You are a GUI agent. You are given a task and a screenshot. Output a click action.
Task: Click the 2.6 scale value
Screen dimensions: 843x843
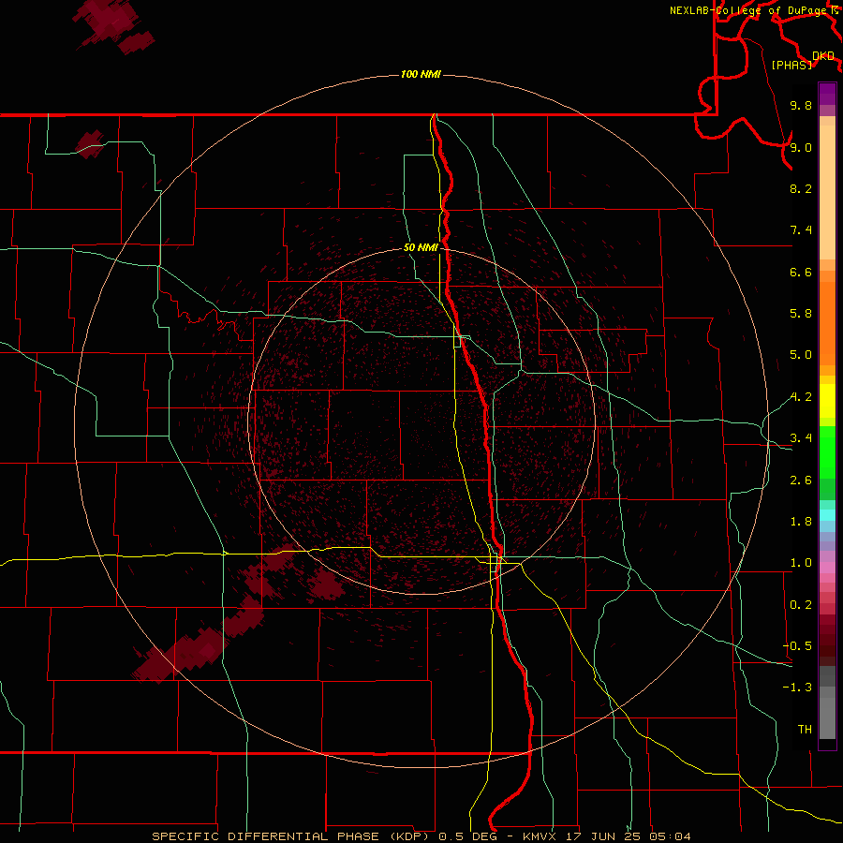tap(801, 481)
